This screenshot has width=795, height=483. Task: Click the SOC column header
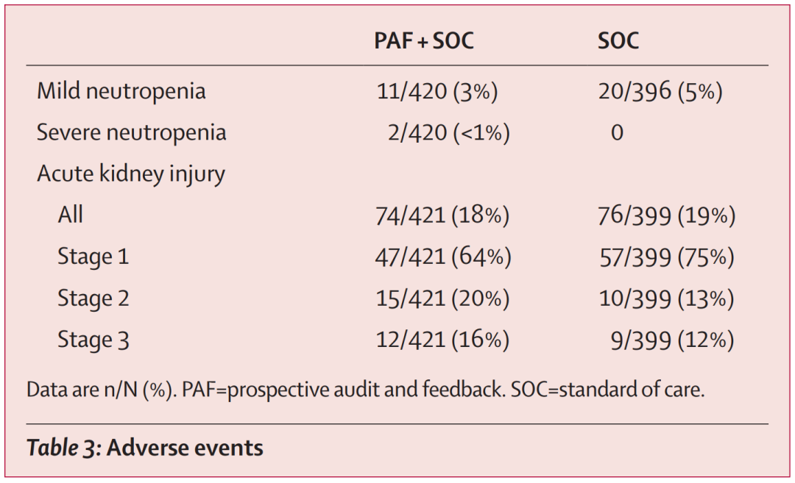[618, 40]
